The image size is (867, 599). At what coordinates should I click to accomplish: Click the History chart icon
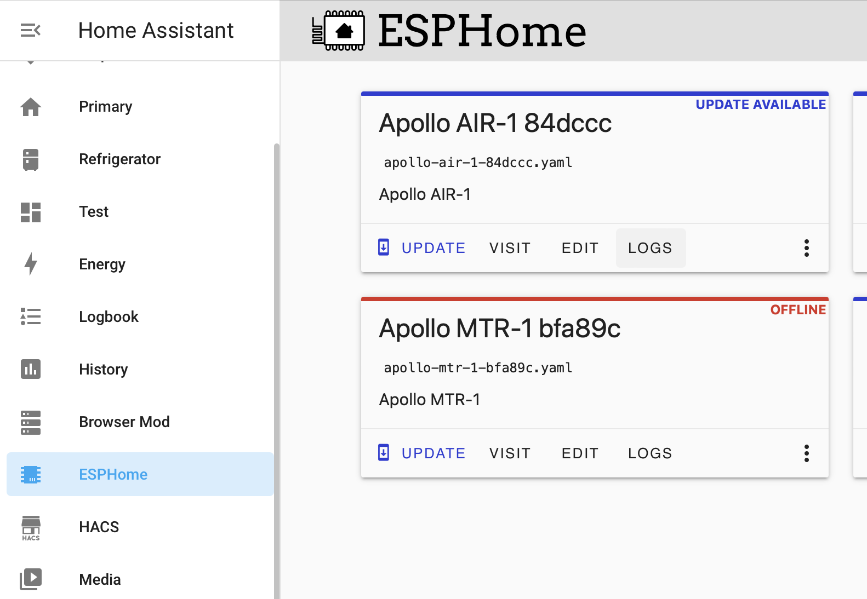click(31, 369)
